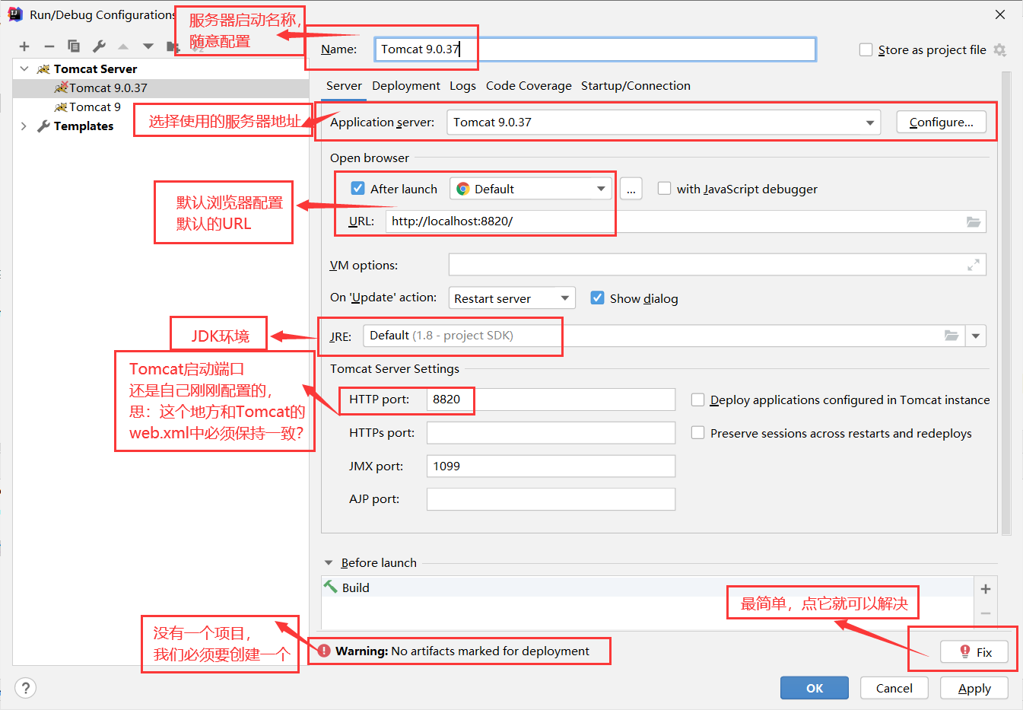Click the JMX port field showing 1099
The width and height of the screenshot is (1023, 710).
[x=551, y=466]
